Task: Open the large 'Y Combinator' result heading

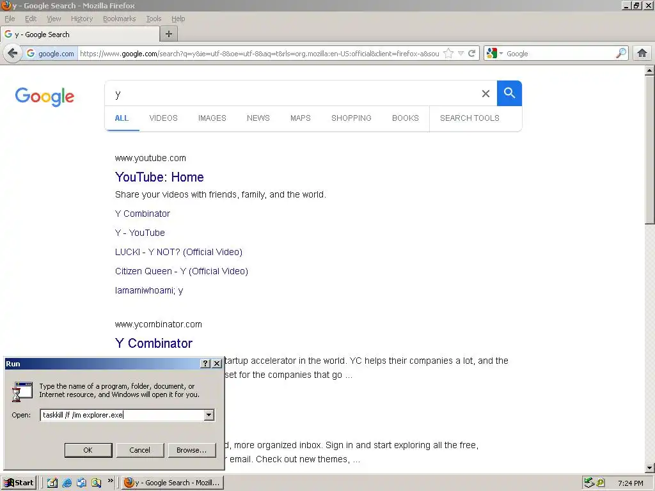Action: (x=154, y=343)
